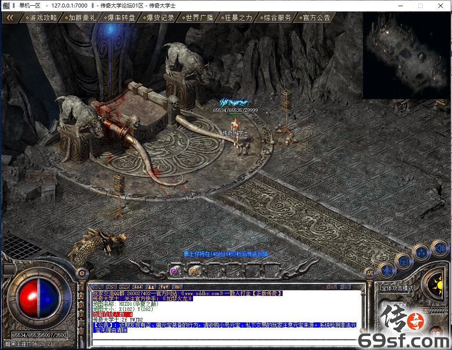Close the chat panel with X button

[345, 287]
